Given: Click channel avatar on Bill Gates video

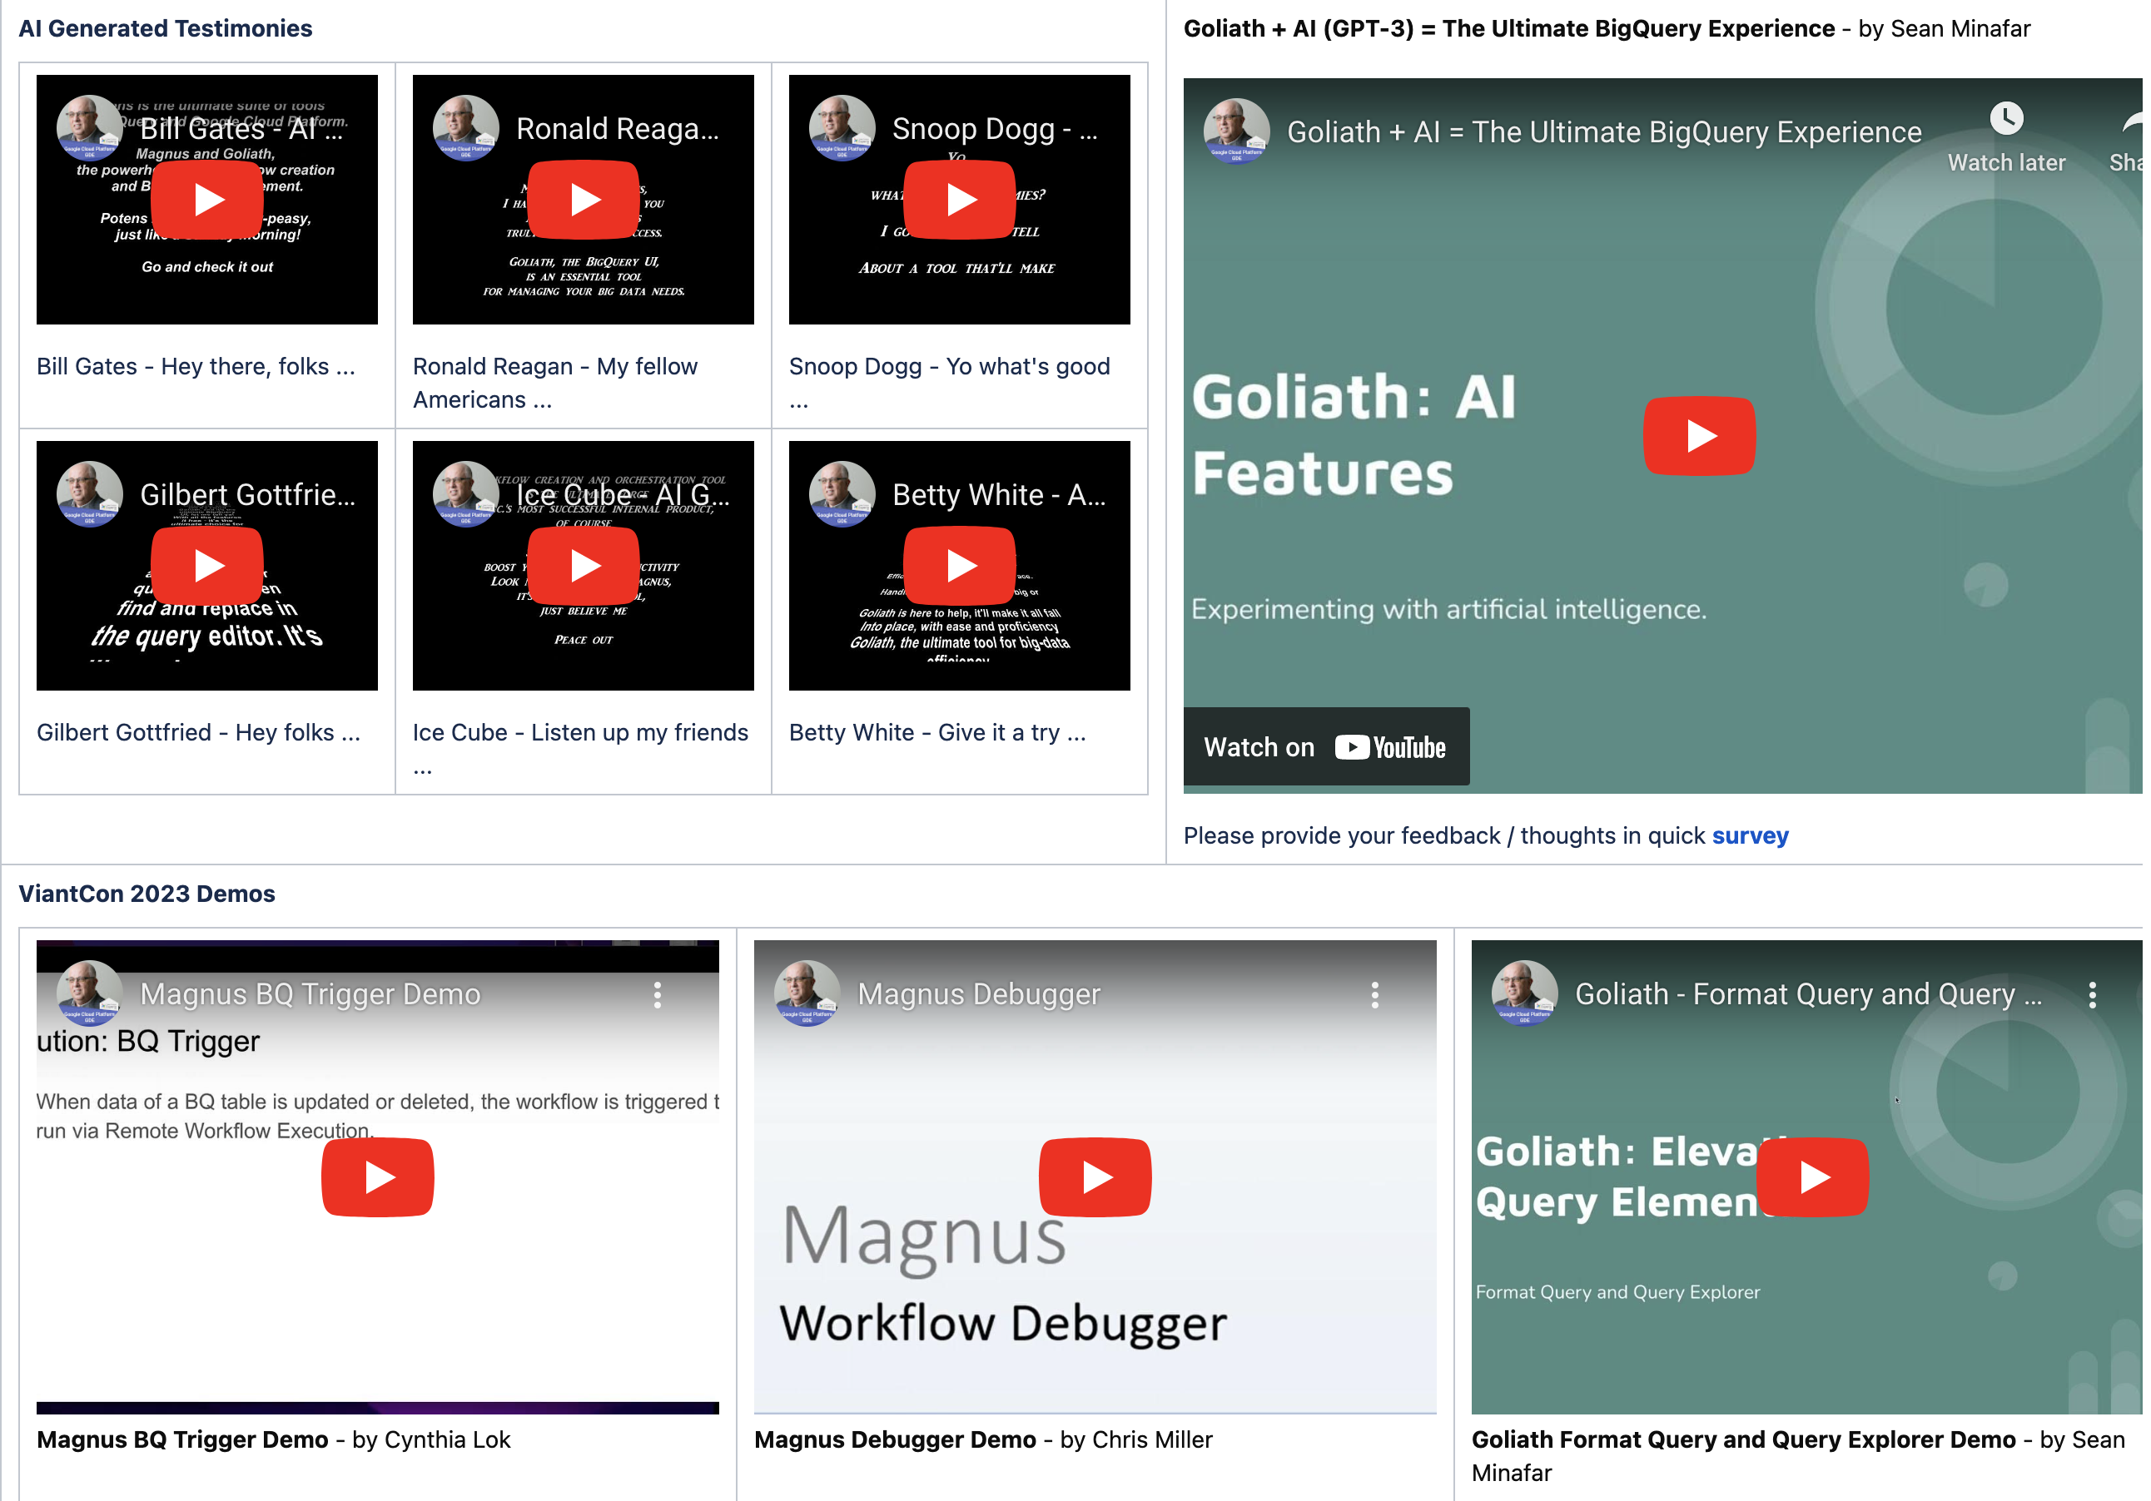Looking at the screenshot, I should point(90,127).
